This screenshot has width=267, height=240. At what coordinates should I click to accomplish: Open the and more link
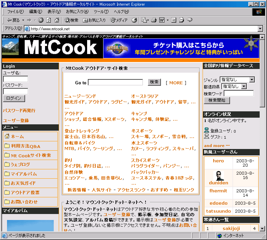click(x=217, y=146)
